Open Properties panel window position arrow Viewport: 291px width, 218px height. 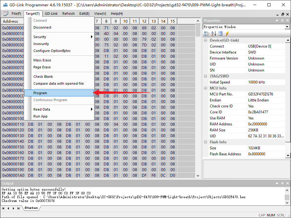[277, 20]
